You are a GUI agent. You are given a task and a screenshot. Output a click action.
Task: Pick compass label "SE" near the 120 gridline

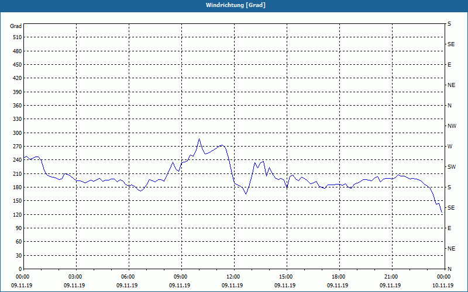(451, 208)
